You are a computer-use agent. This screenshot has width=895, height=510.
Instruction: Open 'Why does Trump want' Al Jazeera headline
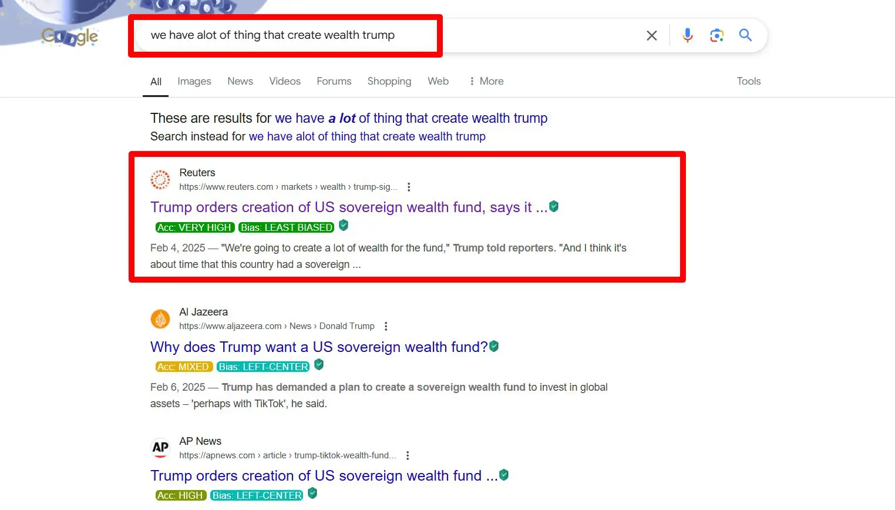pos(319,347)
